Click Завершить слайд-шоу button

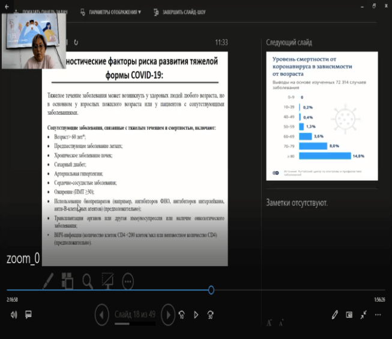click(x=179, y=11)
